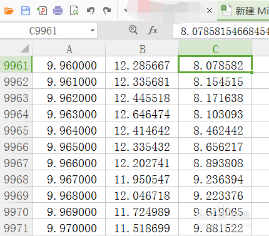Open the Name Box dropdown arrow

coord(93,31)
